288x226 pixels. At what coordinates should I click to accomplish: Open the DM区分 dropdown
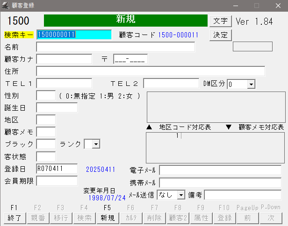click(251, 84)
